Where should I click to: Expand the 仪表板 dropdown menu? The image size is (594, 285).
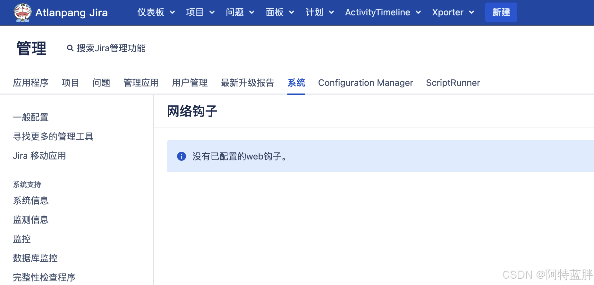click(156, 12)
